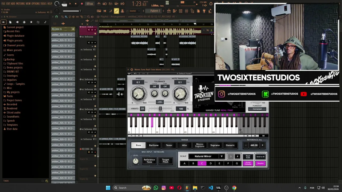Select browser audio speaker tab icon

point(17,22)
